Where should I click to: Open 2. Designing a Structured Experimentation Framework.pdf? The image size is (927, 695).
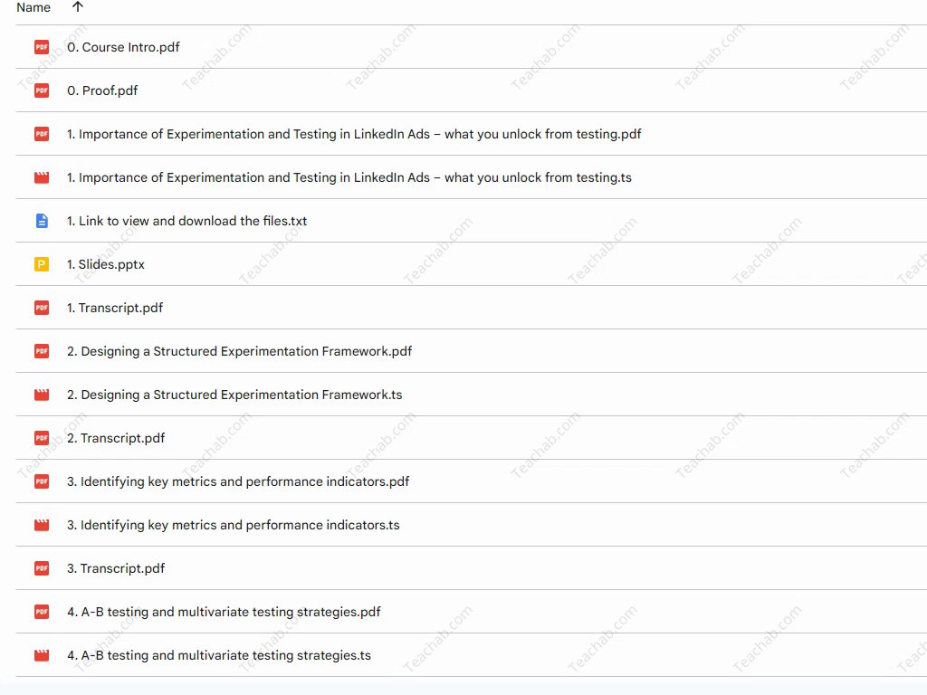tap(239, 351)
